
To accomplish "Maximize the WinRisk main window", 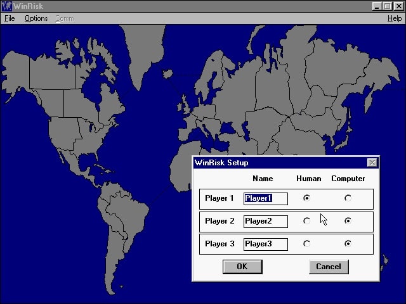I will pyautogui.click(x=388, y=6).
